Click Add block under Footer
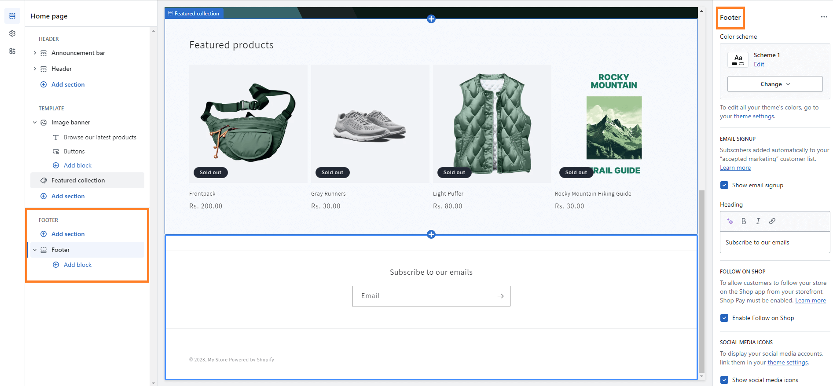The image size is (833, 386). (x=77, y=265)
